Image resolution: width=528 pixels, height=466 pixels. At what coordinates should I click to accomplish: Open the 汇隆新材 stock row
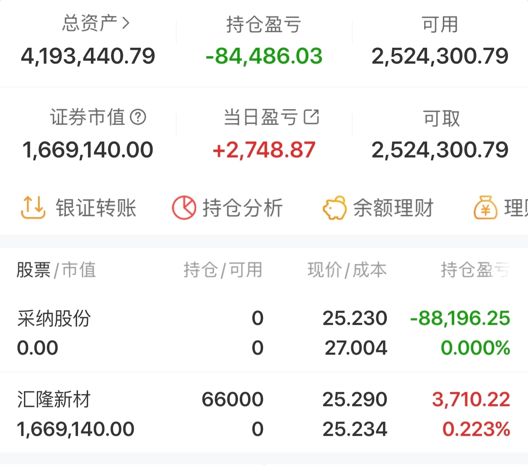tap(264, 414)
